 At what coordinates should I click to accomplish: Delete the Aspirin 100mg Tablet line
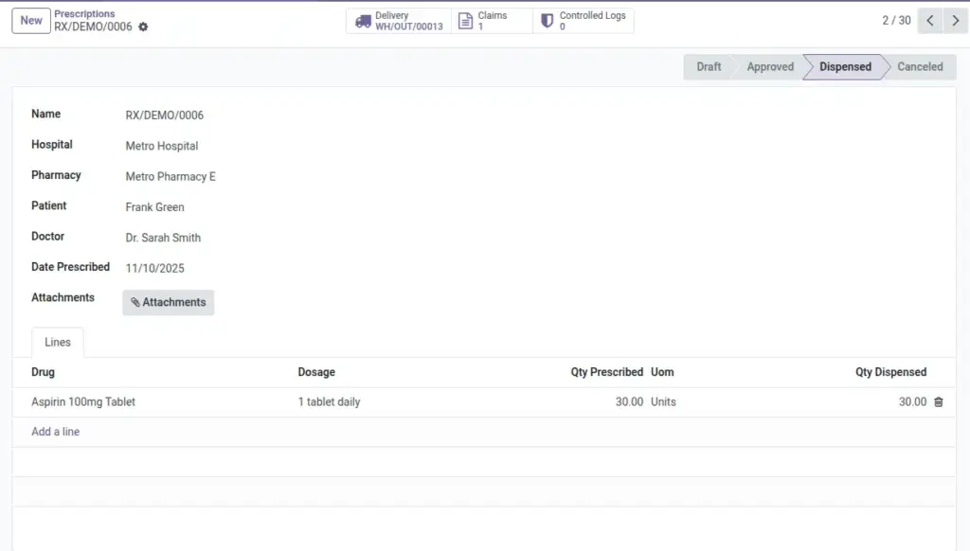tap(939, 402)
